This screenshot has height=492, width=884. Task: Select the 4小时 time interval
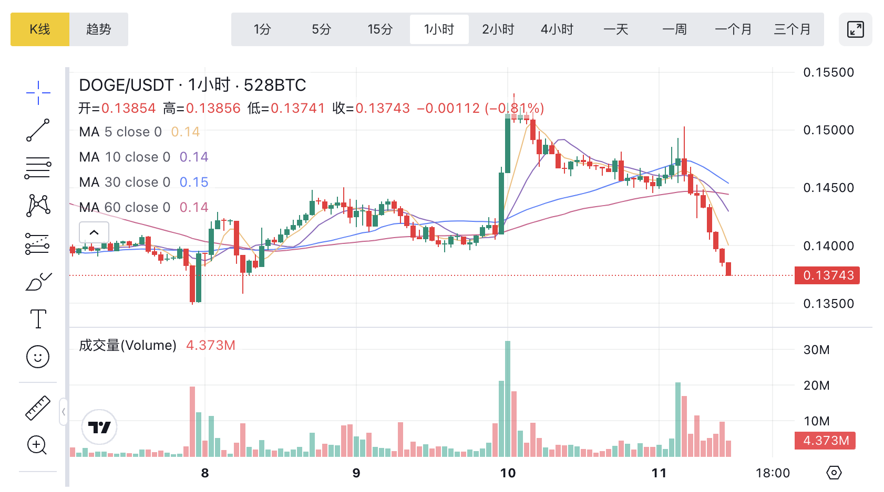pyautogui.click(x=557, y=29)
